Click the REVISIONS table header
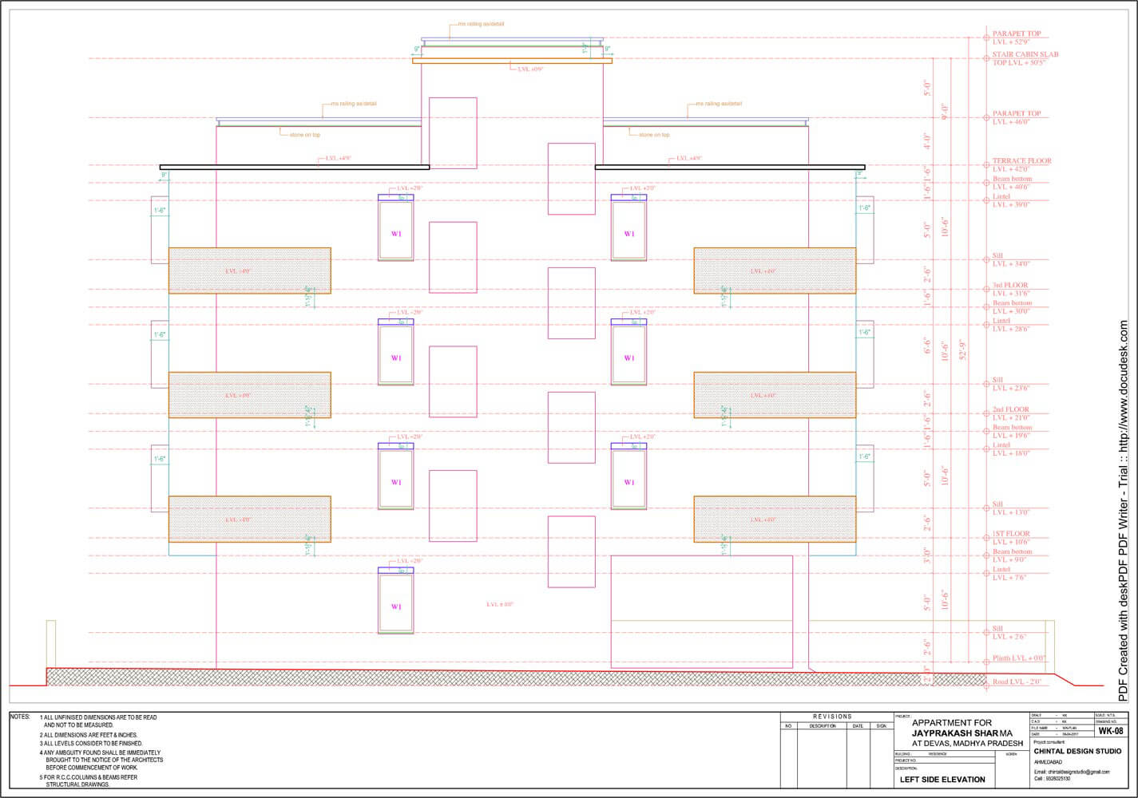This screenshot has height=798, width=1138. (x=832, y=717)
